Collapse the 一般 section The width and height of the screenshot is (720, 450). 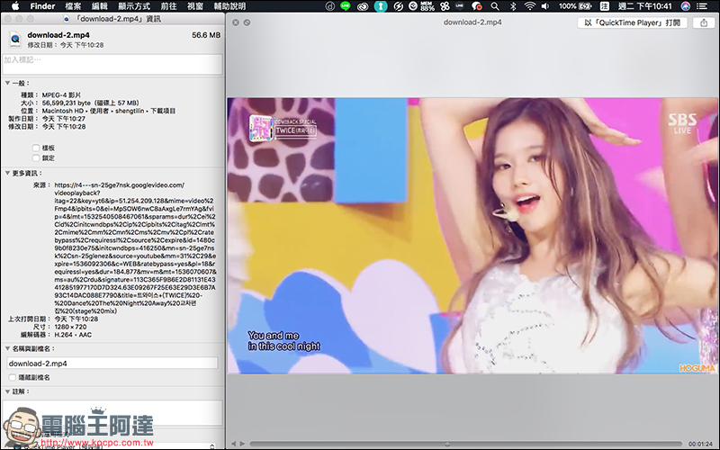tap(7, 83)
